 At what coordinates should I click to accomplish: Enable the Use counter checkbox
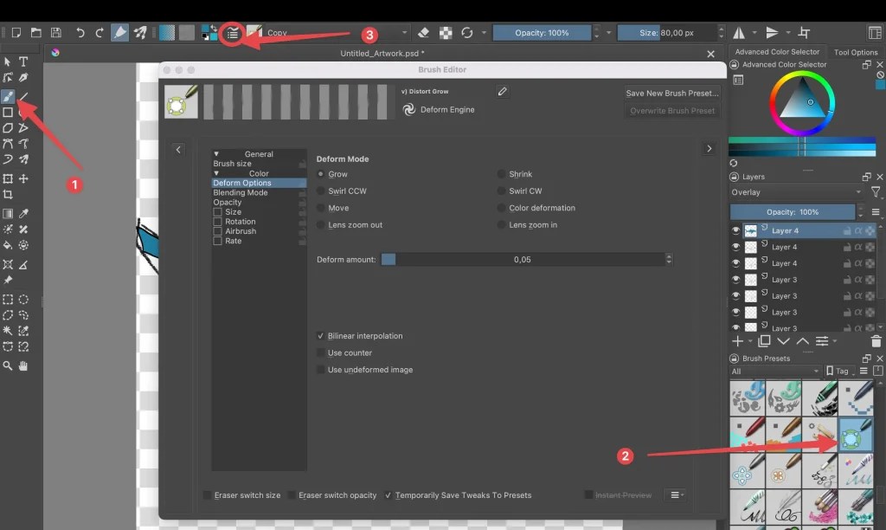coord(321,352)
